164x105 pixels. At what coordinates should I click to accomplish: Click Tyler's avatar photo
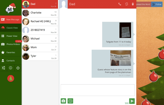coord(26,56)
